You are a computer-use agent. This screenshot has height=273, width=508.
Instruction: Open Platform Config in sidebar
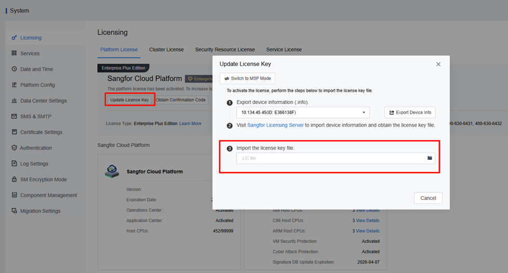coord(37,85)
